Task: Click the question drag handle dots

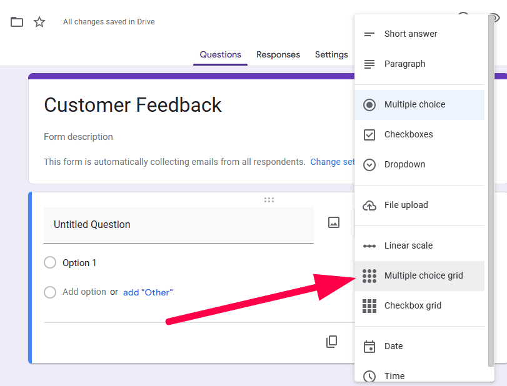Action: (x=269, y=199)
